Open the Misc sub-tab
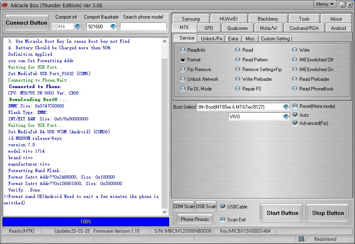Viewport: 355px width, 244px height. 250,38
